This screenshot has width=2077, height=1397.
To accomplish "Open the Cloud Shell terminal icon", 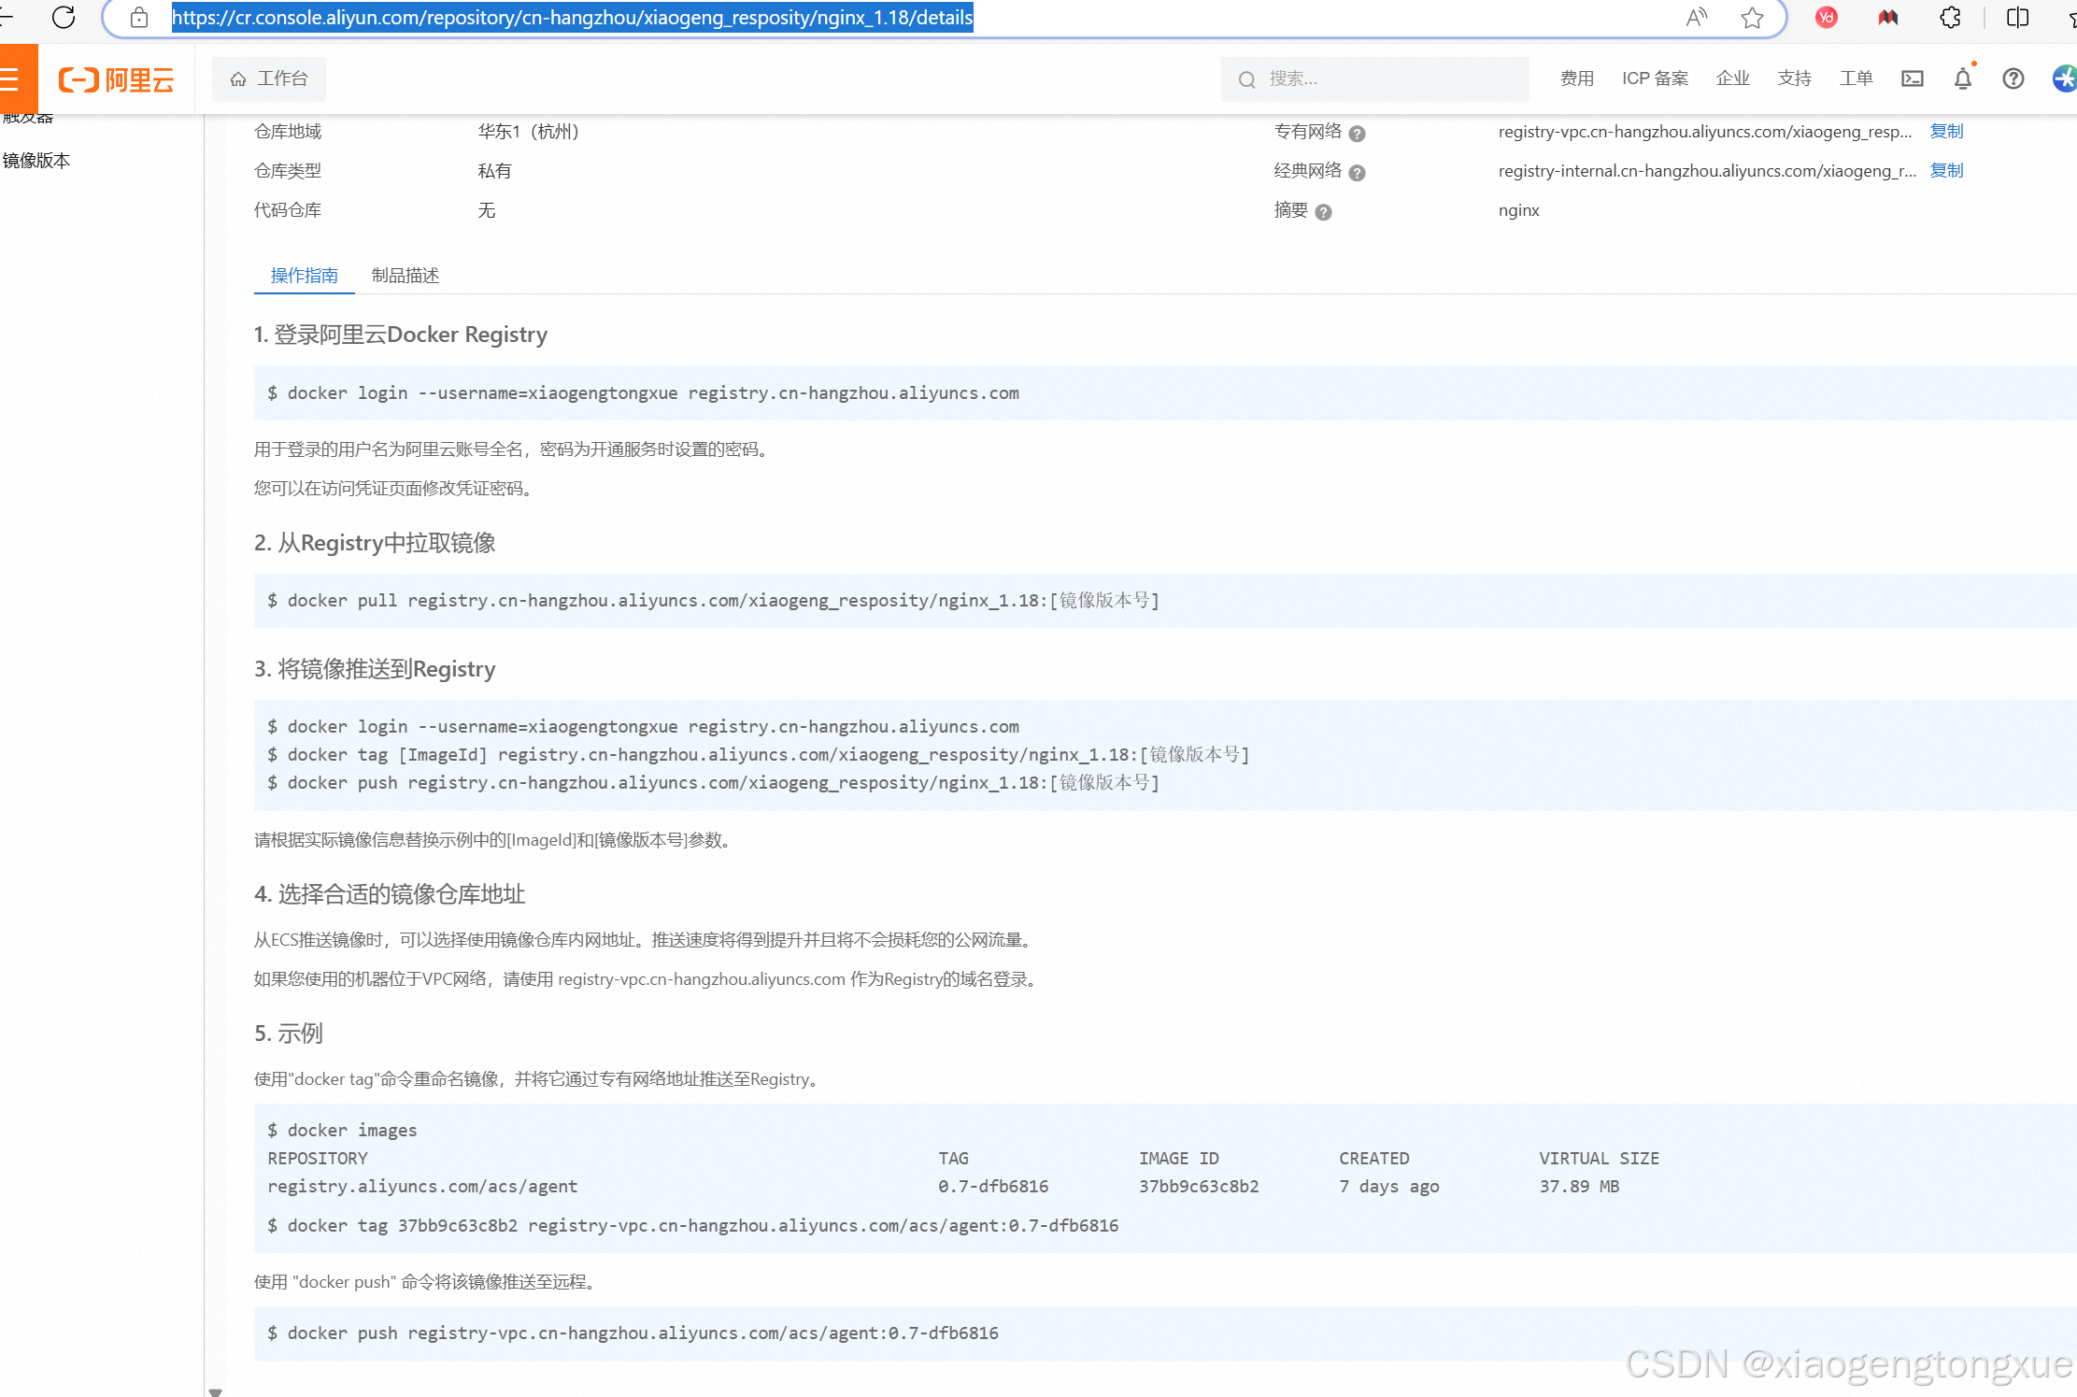I will (x=1912, y=79).
